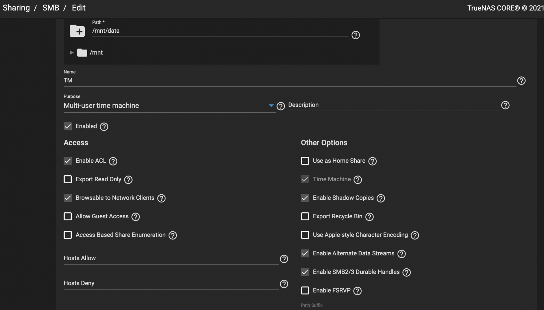544x310 pixels.
Task: Click the Description input field
Action: click(394, 105)
